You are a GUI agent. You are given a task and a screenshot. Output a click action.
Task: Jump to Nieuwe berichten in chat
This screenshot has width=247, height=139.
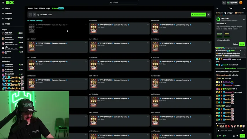point(230,68)
